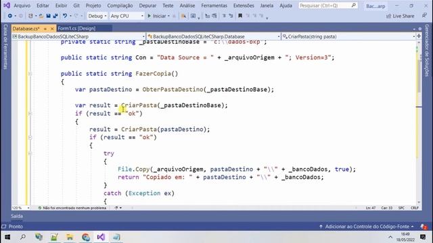Close the Database.cs tab
433x243 pixels.
coord(52,28)
